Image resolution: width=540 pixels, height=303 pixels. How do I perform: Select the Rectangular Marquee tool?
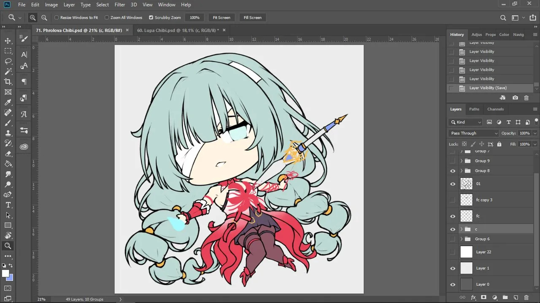(x=8, y=51)
